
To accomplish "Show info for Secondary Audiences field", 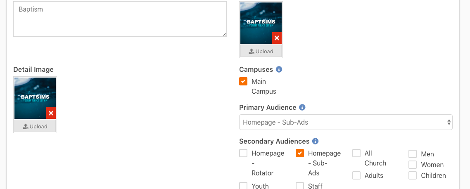I will tap(315, 141).
